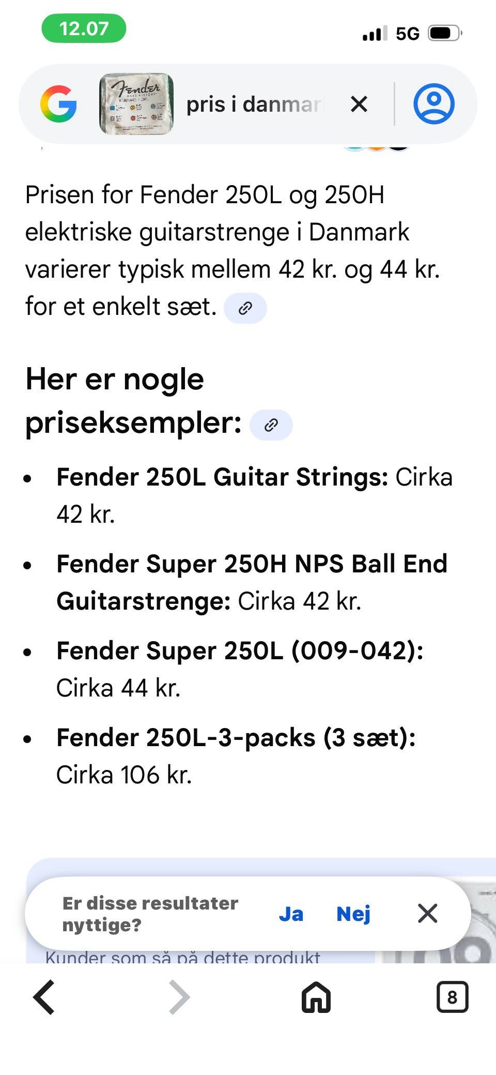The height and width of the screenshot is (1075, 496).
Task: Tap 'Kunder som så på dette produkt' card
Action: (183, 957)
